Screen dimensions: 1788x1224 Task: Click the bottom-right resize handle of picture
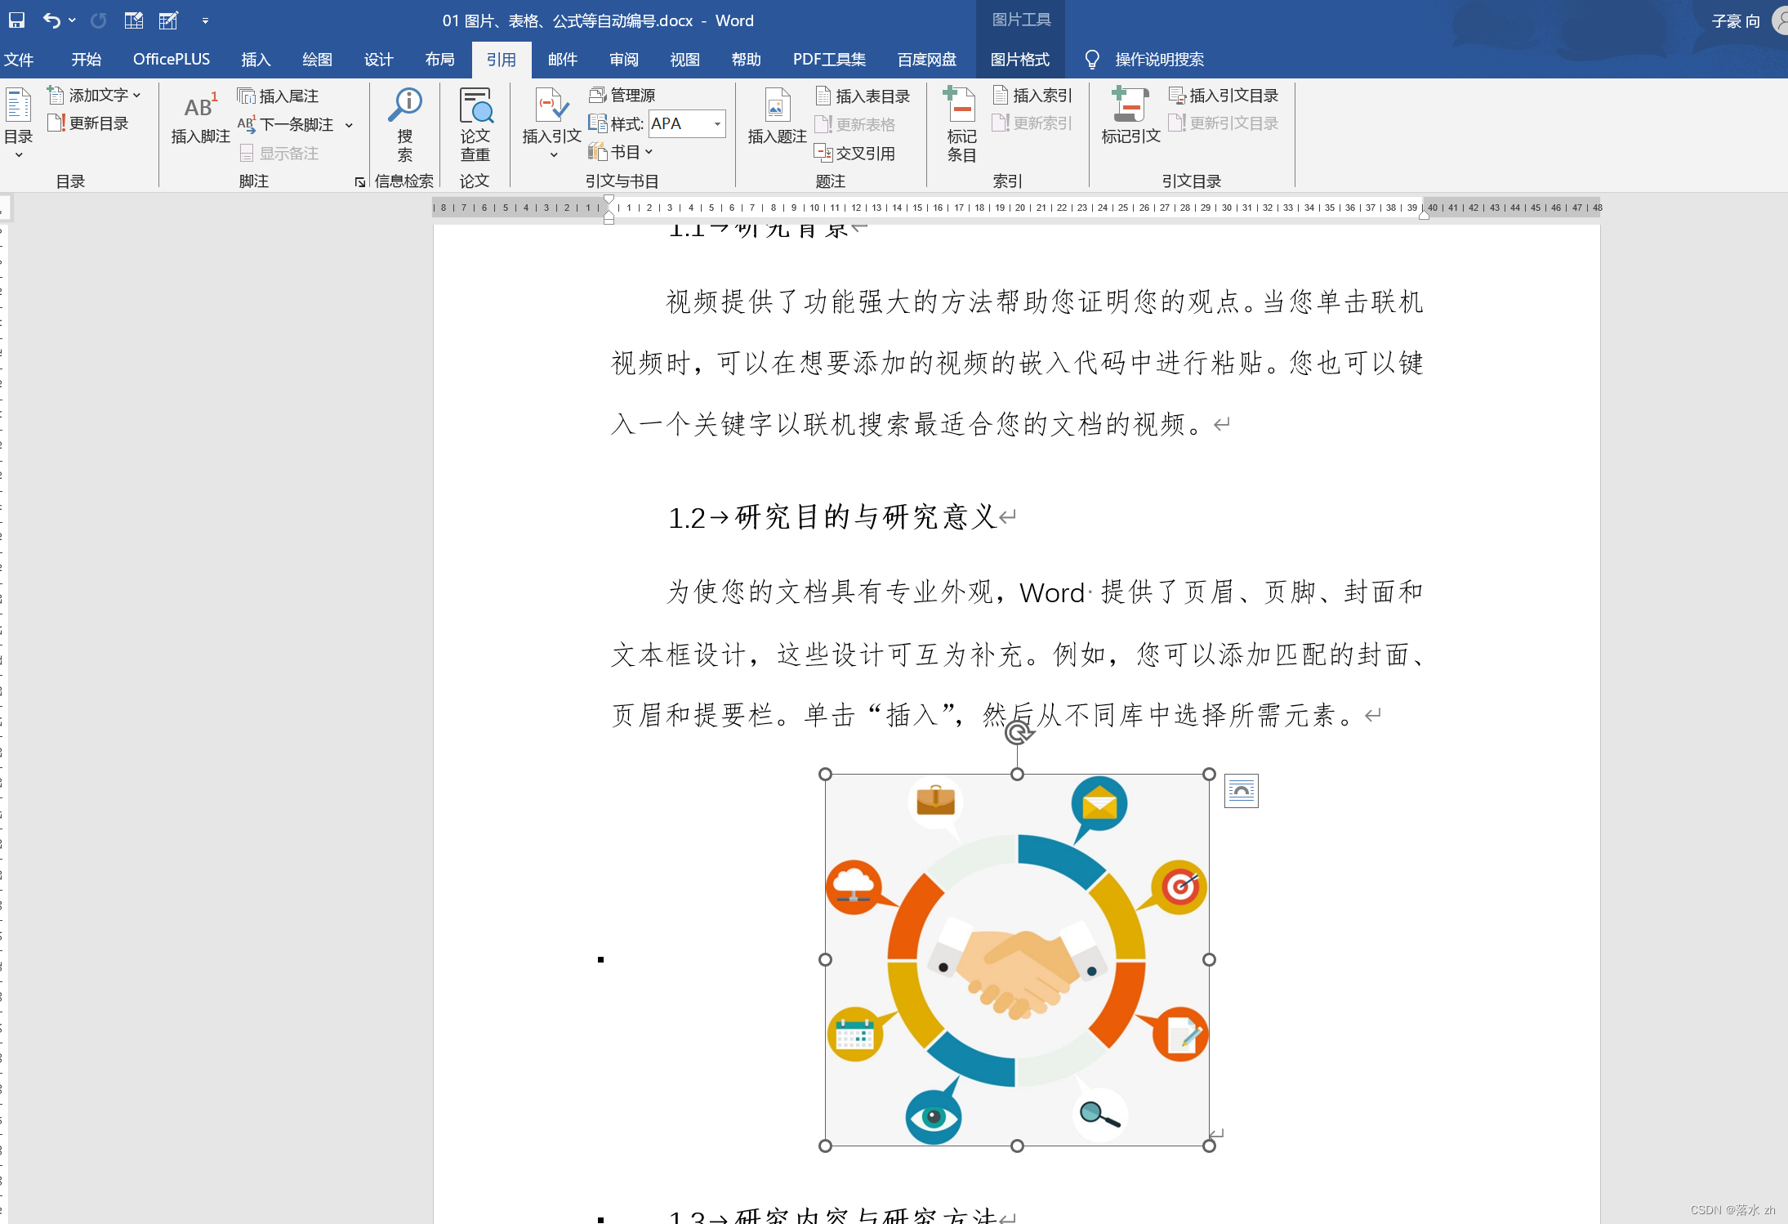click(1210, 1146)
